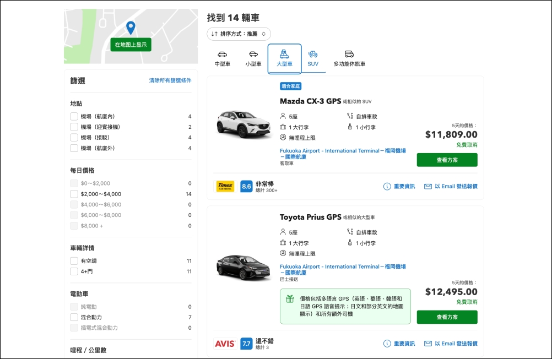Click the gift icon in green notice
The image size is (552, 359).
click(x=290, y=299)
